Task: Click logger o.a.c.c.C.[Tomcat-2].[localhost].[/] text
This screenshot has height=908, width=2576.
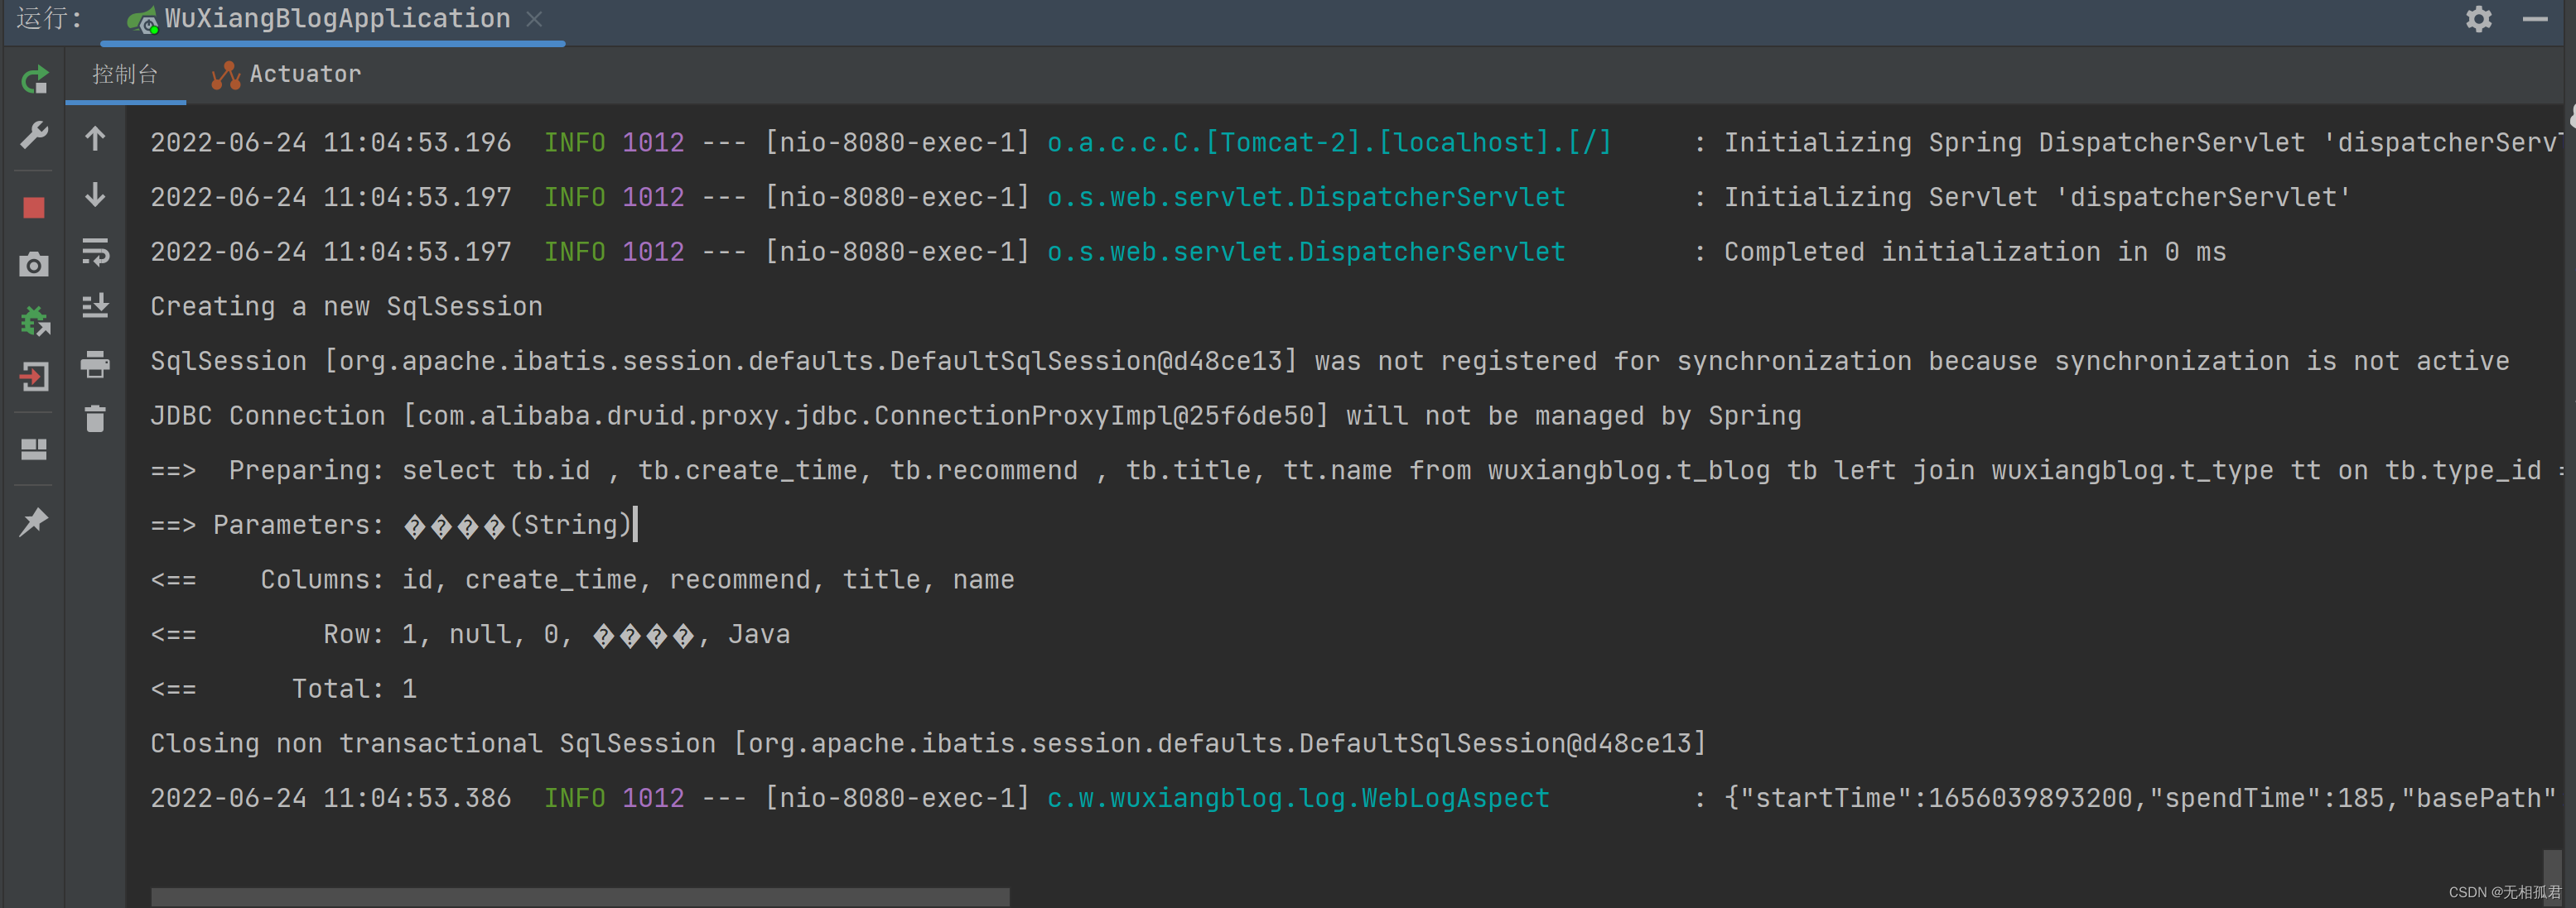Action: coord(1329,143)
